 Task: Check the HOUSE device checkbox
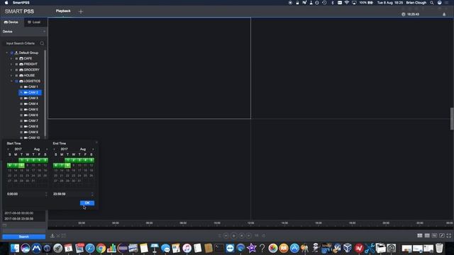[x=16, y=76]
